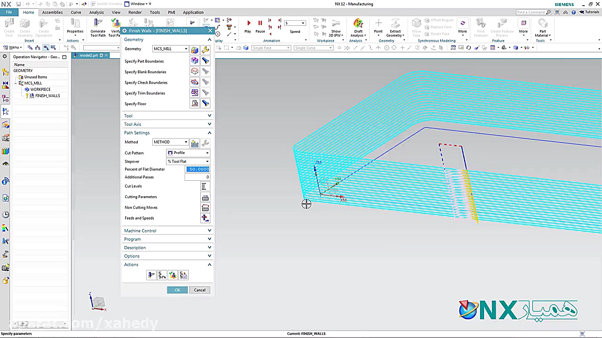Select or edit Blank Boundaries icon

point(195,72)
